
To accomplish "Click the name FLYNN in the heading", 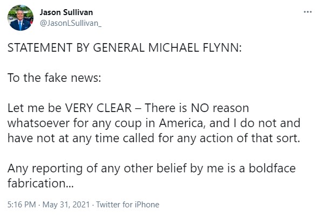I will (x=222, y=47).
